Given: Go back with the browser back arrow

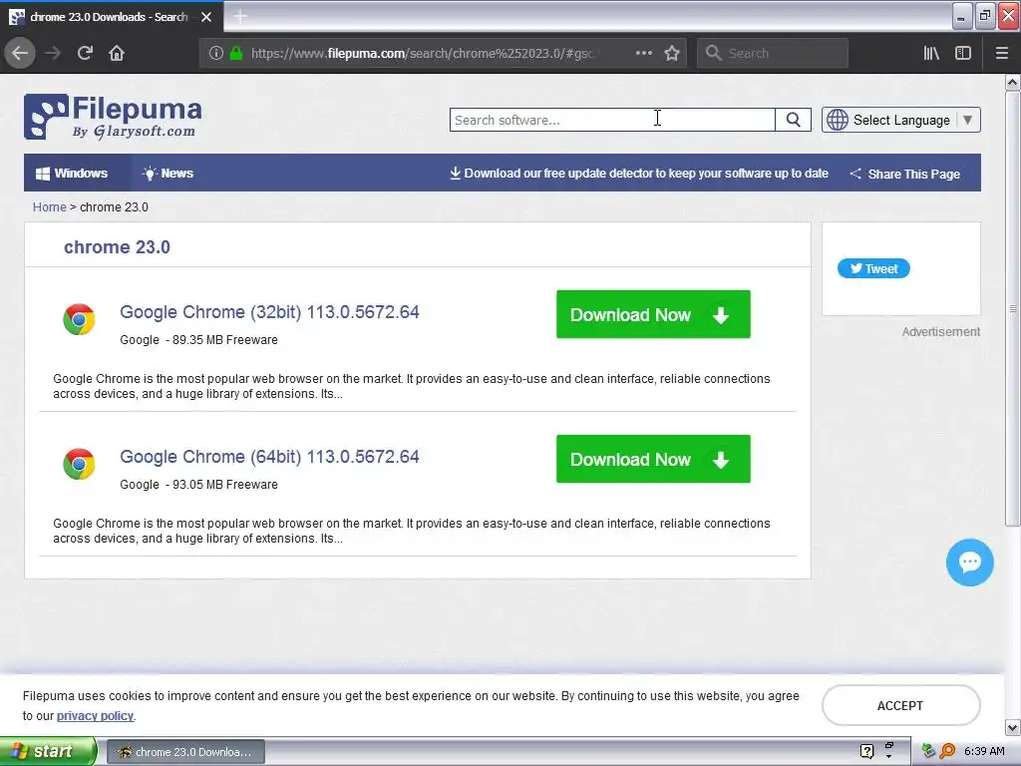Looking at the screenshot, I should click(20, 53).
